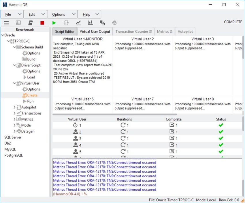The height and width of the screenshot is (203, 245).
Task: Click the HammerDB-4.0 console prompt line
Action: coord(70,194)
